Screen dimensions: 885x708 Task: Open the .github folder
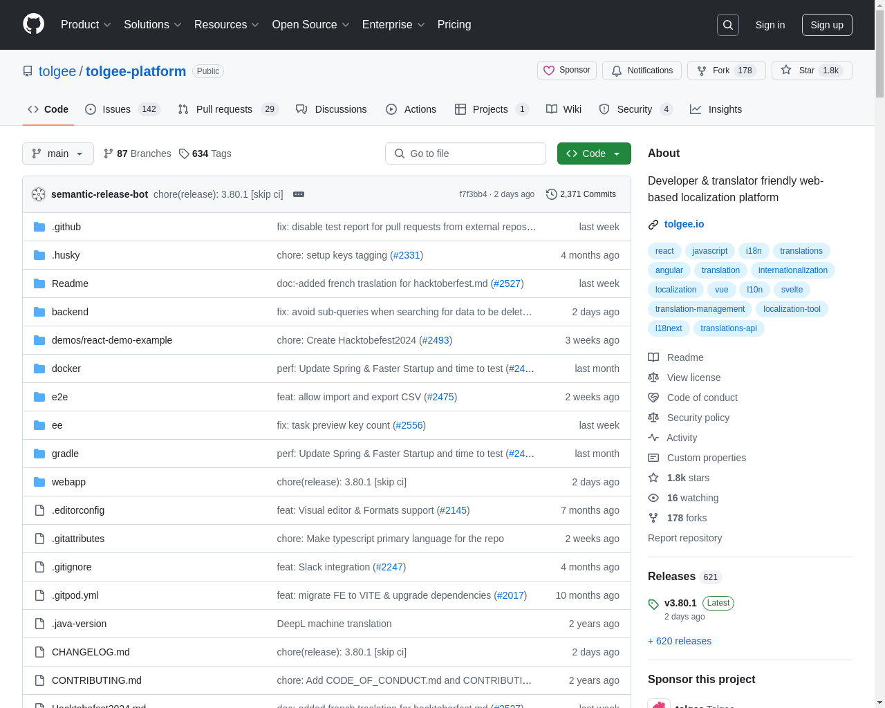tap(66, 227)
